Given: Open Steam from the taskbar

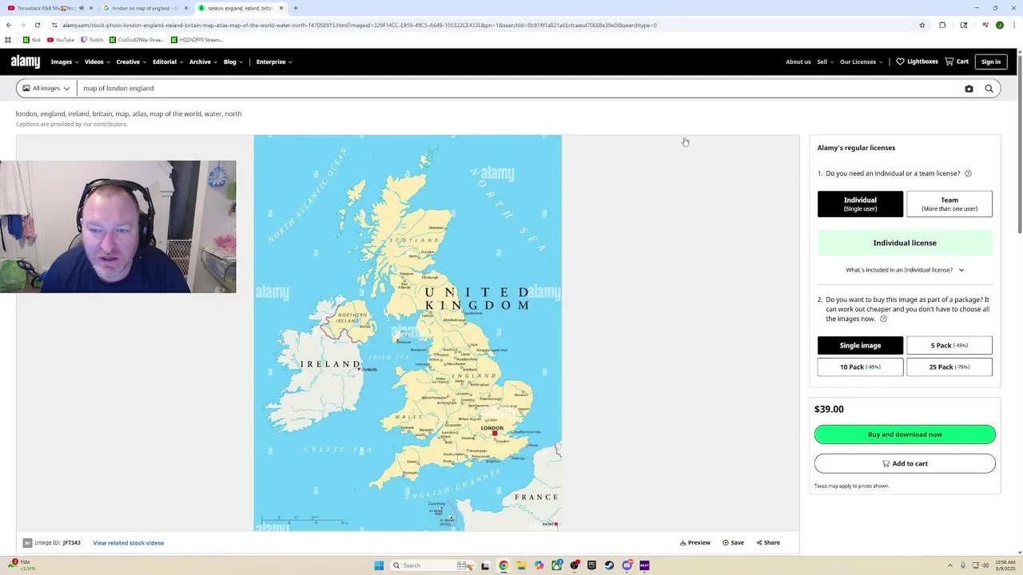Looking at the screenshot, I should point(609,565).
